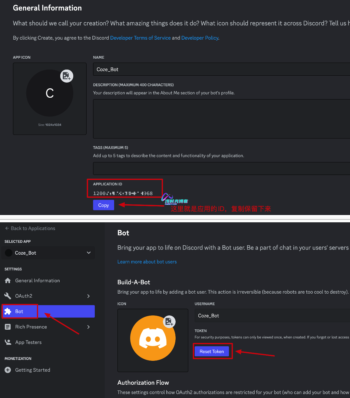Click the app Name input field

tap(222, 69)
